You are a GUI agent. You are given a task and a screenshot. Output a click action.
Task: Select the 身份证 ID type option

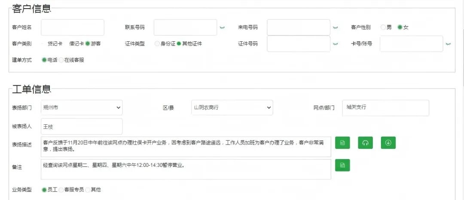(x=157, y=44)
